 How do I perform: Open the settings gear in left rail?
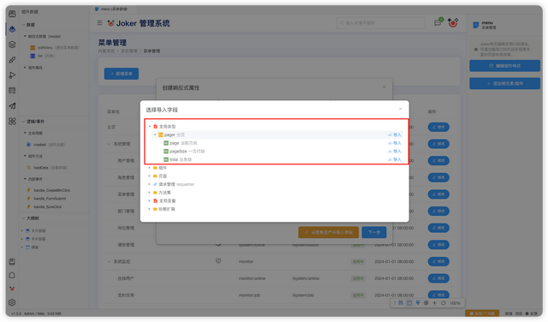[12, 302]
